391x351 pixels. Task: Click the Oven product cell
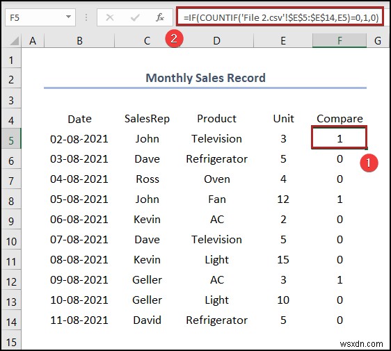click(216, 179)
